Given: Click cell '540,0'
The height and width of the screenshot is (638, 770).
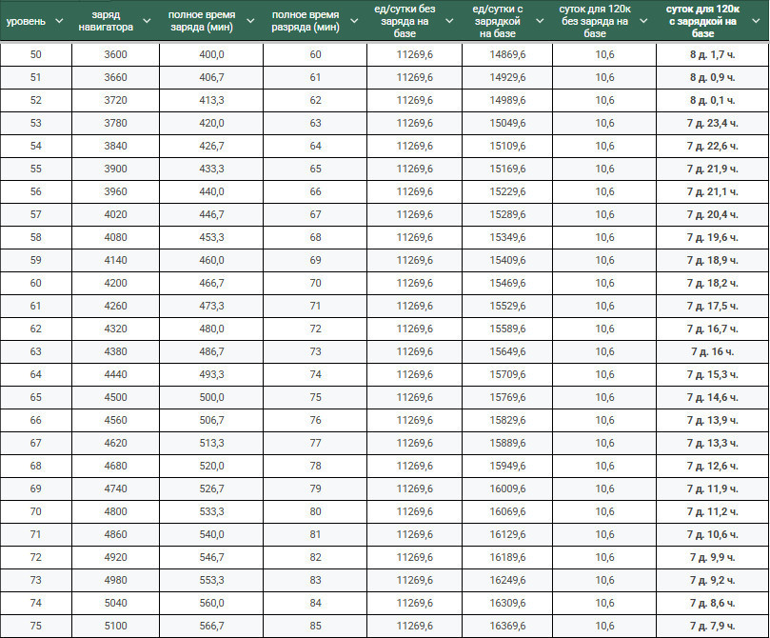Looking at the screenshot, I should 211,534.
